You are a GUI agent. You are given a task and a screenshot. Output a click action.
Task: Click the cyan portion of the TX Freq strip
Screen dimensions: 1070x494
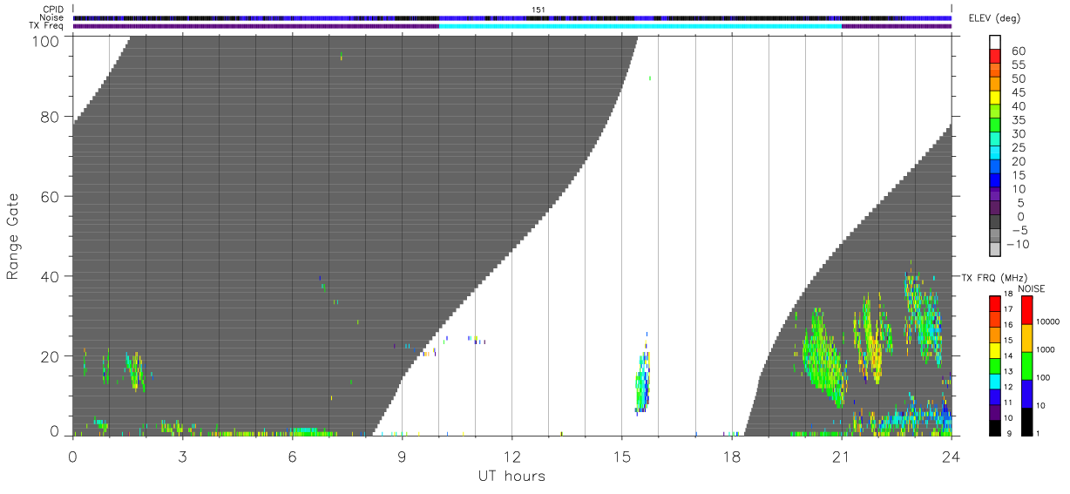tap(640, 26)
